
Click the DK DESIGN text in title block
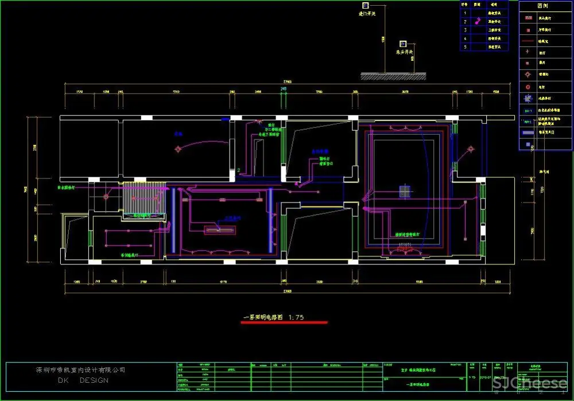tap(83, 380)
